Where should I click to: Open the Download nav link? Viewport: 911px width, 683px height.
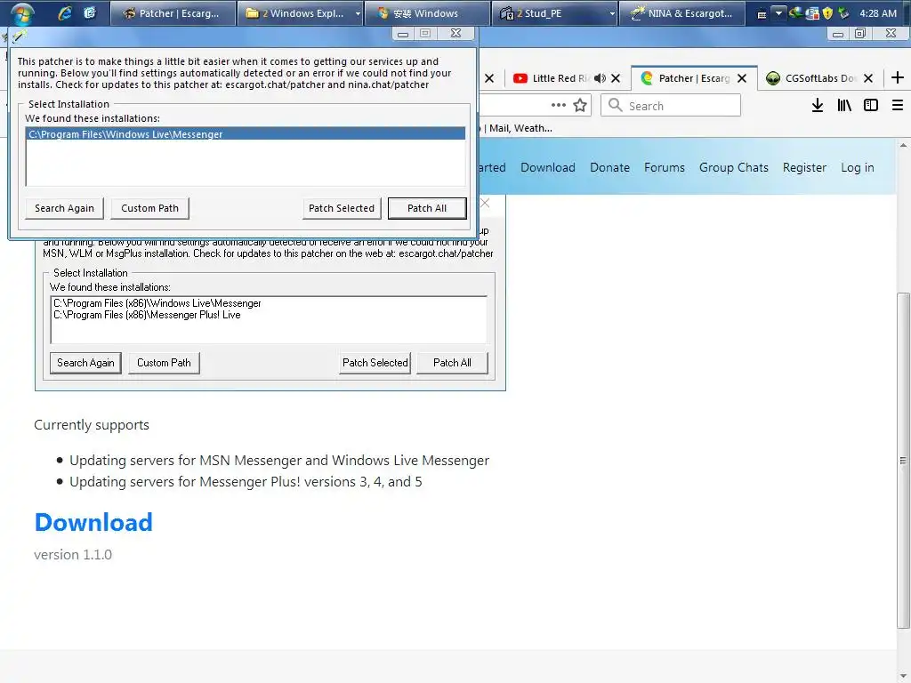pos(548,167)
